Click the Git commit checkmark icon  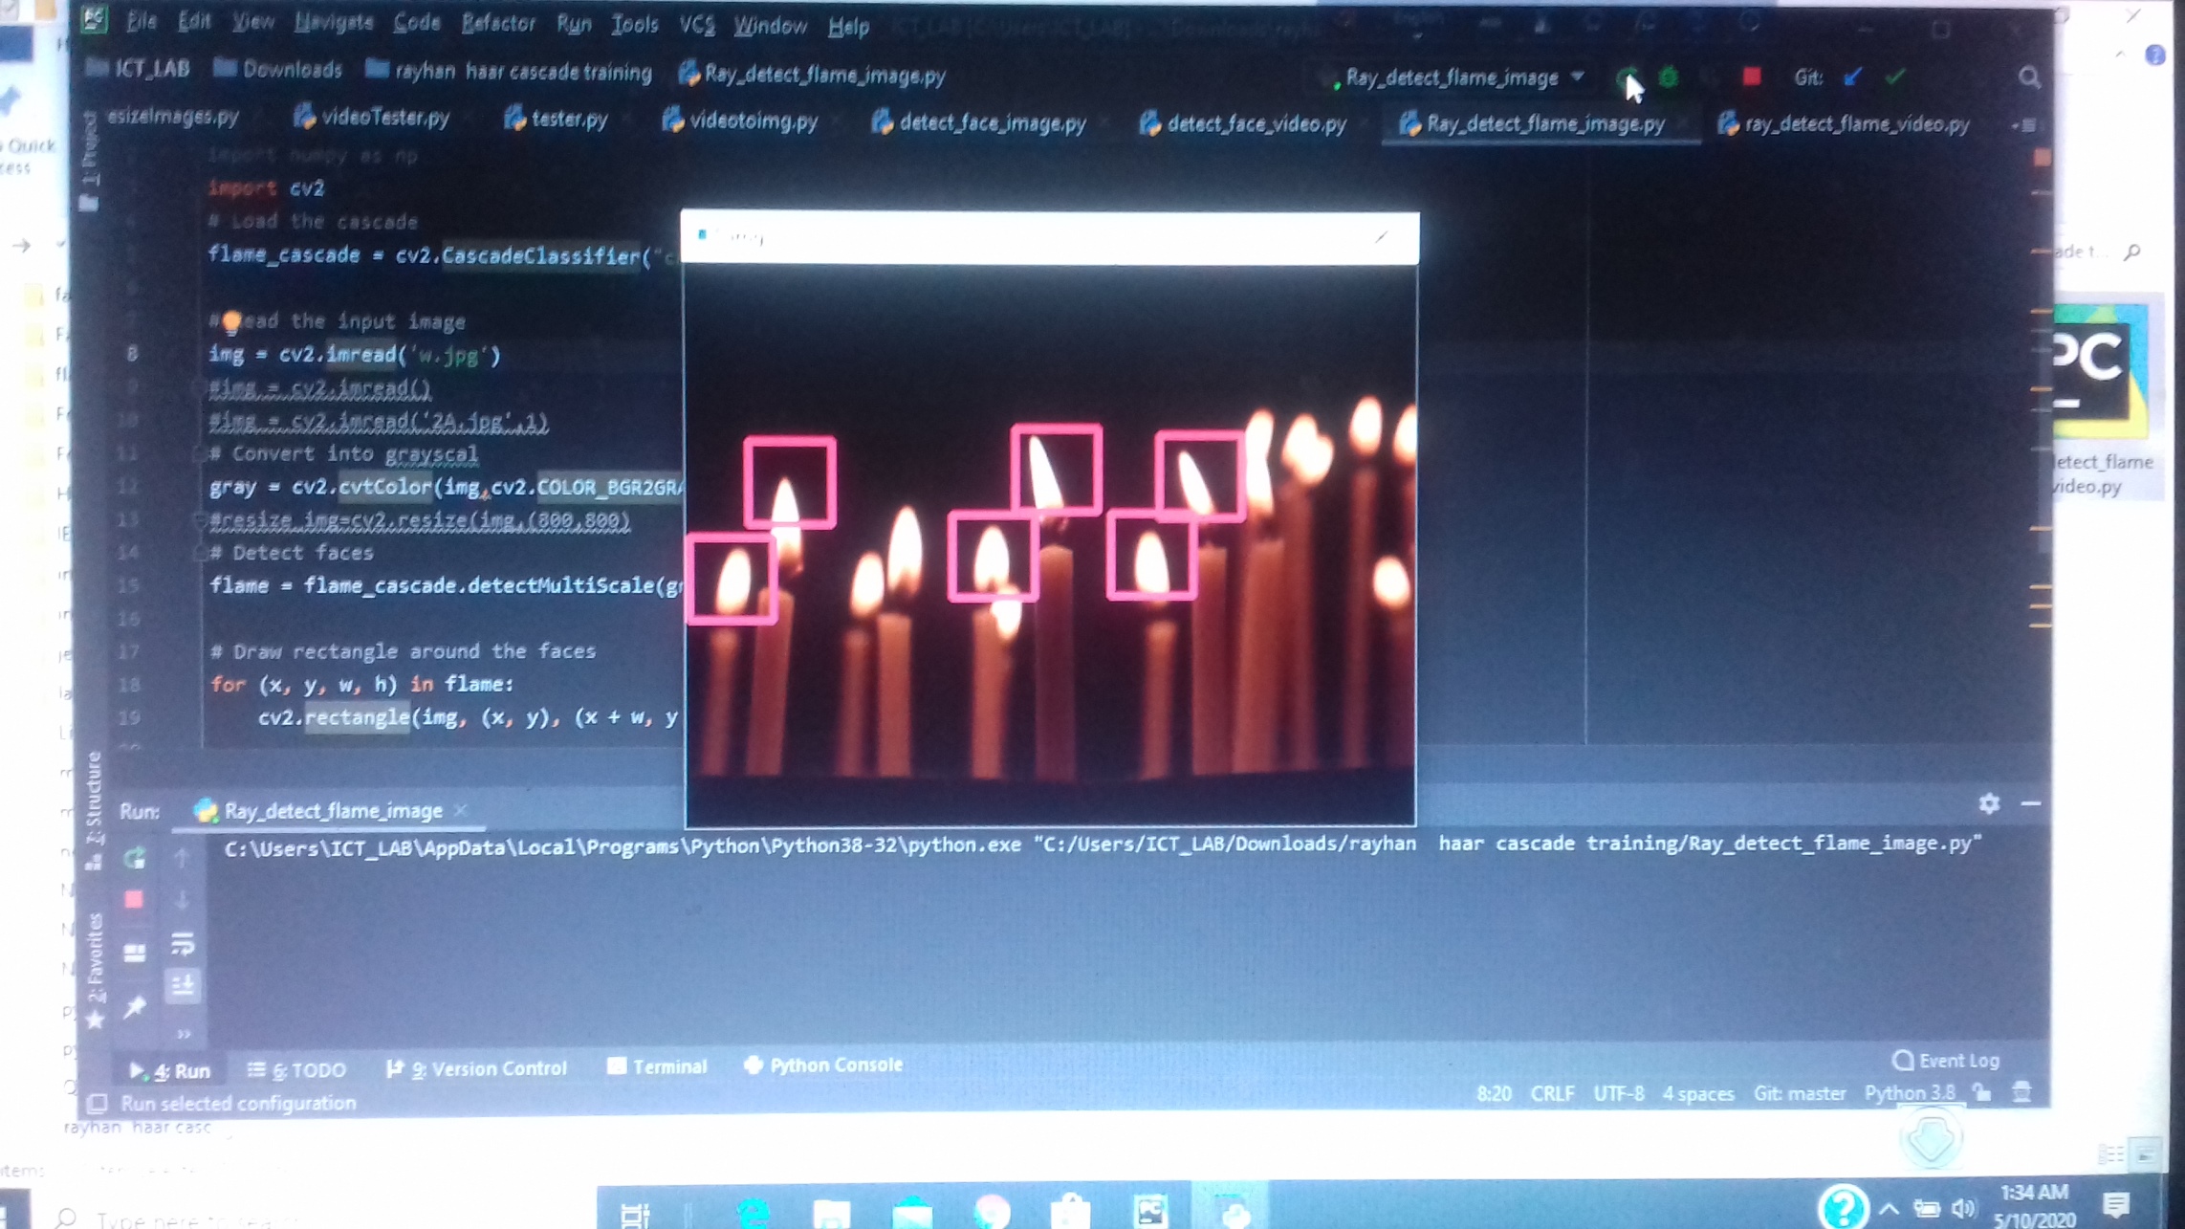[x=1895, y=77]
